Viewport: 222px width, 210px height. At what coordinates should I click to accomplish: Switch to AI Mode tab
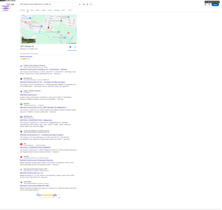(x=22, y=10)
